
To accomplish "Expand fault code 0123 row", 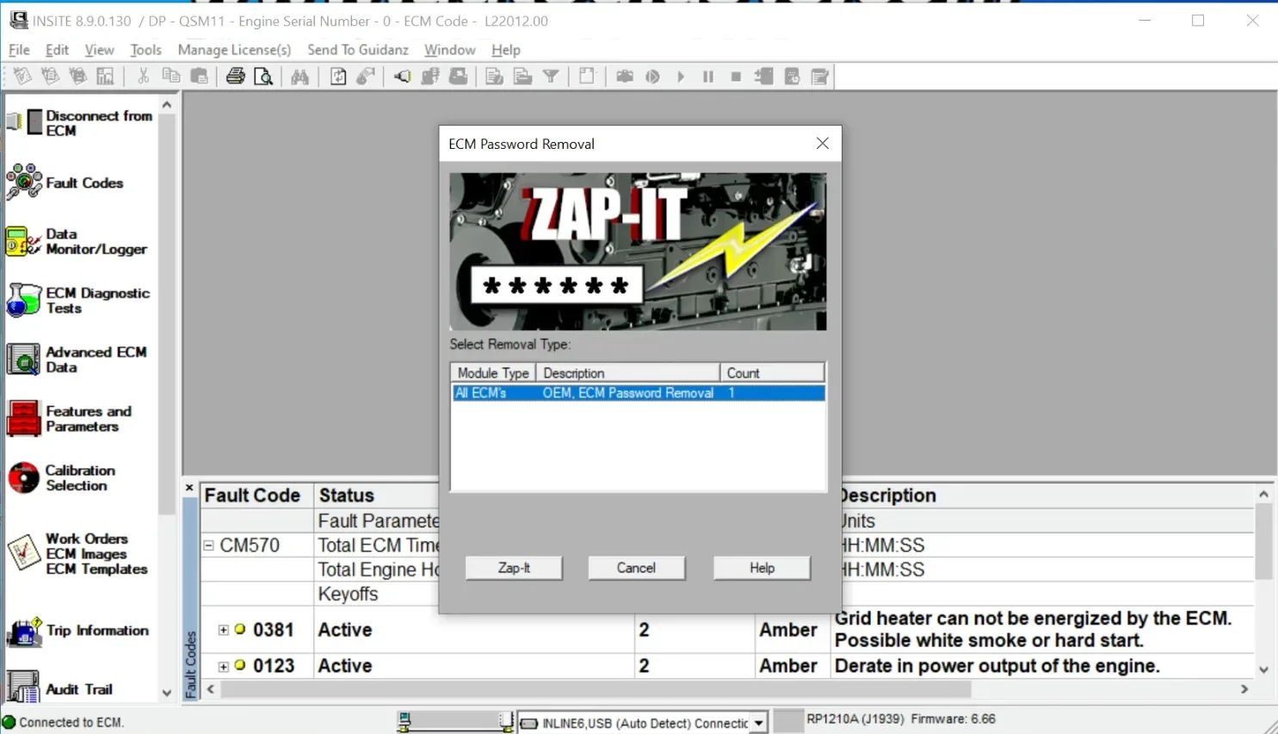I will tap(224, 666).
